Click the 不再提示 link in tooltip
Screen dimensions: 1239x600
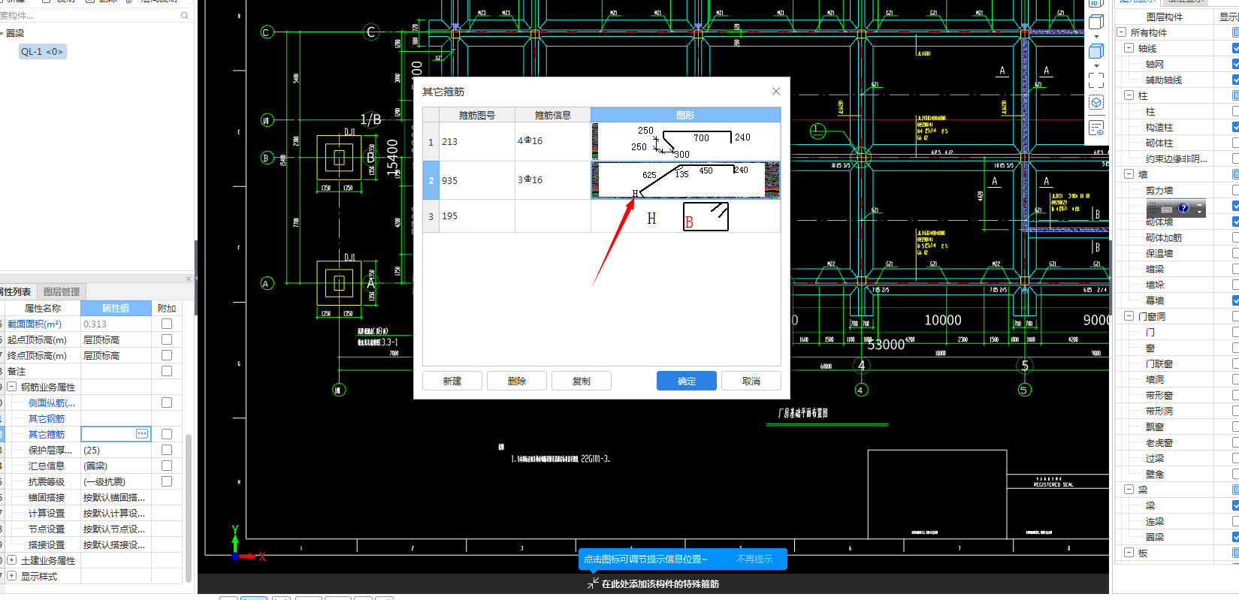(x=754, y=559)
